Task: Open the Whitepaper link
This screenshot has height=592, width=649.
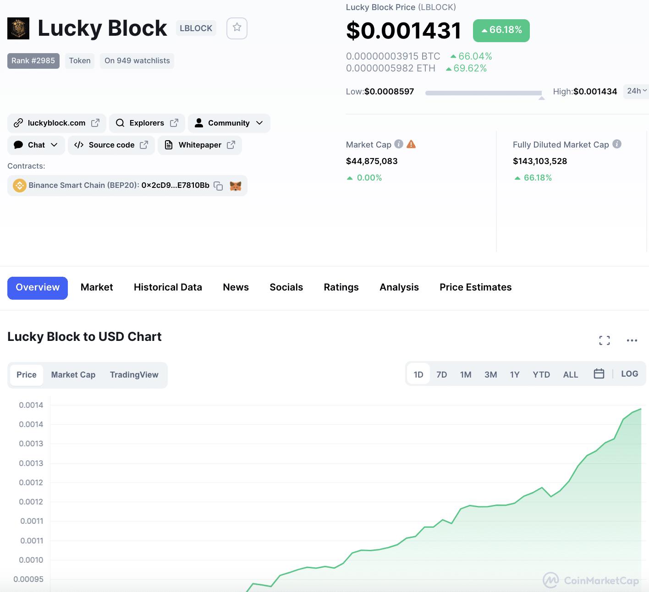Action: (200, 145)
